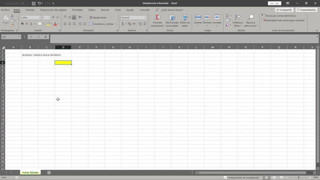Click the Cut scissors icon
320x180 pixels.
12,16
